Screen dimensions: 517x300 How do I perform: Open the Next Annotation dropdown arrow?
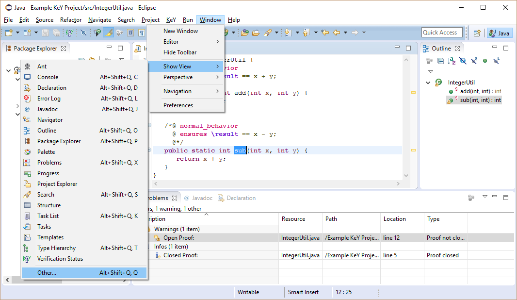click(x=297, y=33)
